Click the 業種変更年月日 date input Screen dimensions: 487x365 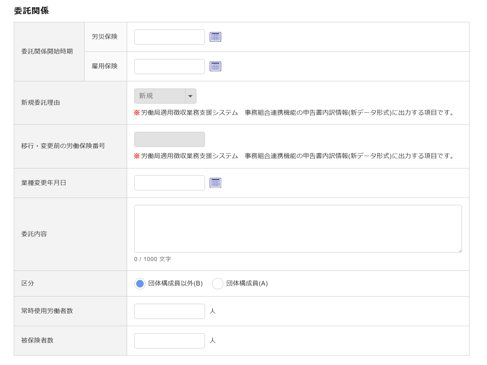pyautogui.click(x=169, y=183)
